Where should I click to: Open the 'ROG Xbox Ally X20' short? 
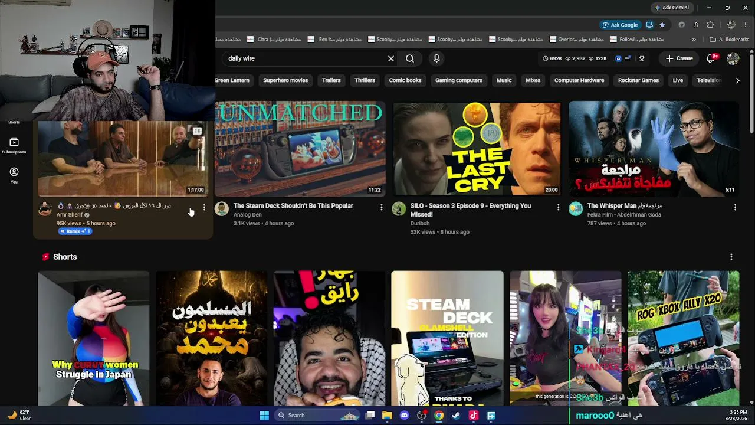(683, 338)
